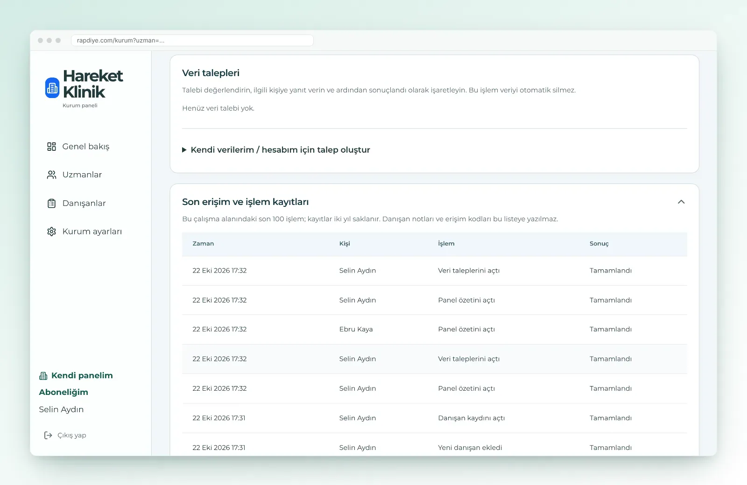Collapse Son erişim ve işlem kayıtları with the chevron
Viewport: 747px width, 485px height.
[x=681, y=202]
